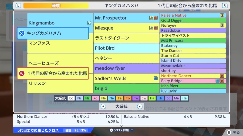Click the St lineage color swatch
The height and width of the screenshot is (136, 243).
tap(168, 98)
